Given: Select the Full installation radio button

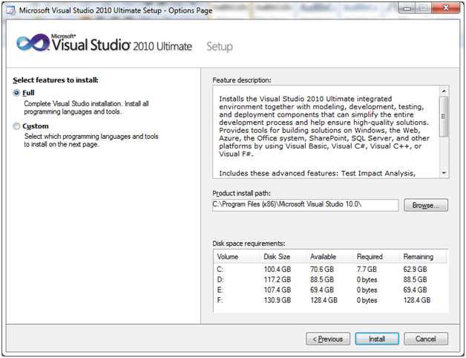Looking at the screenshot, I should click(16, 93).
